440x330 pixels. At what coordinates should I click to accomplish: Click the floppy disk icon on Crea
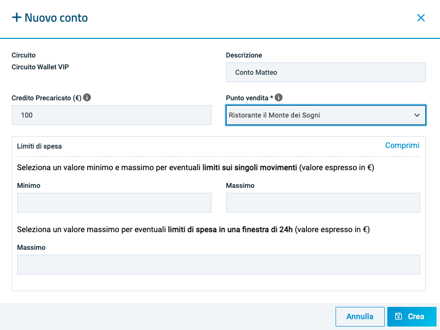point(399,317)
